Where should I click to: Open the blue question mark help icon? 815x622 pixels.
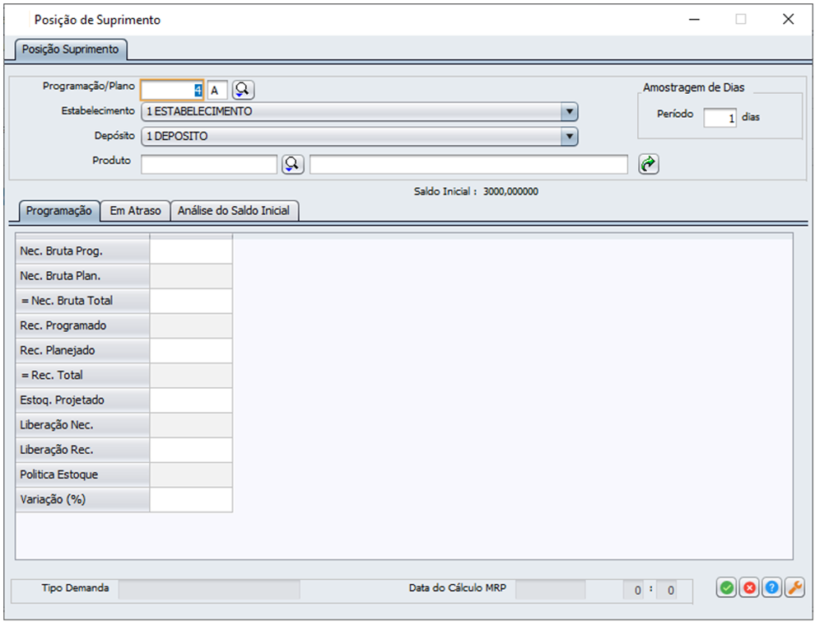[771, 587]
